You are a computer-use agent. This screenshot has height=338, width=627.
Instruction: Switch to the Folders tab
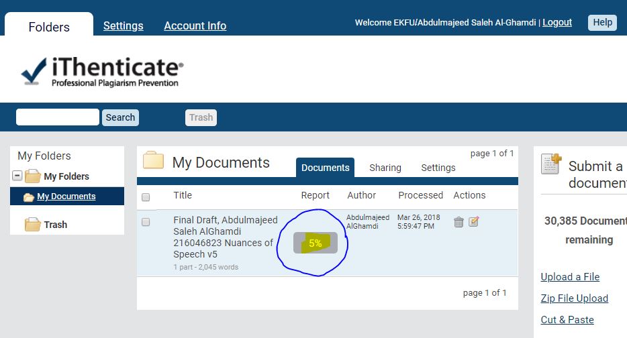click(49, 27)
